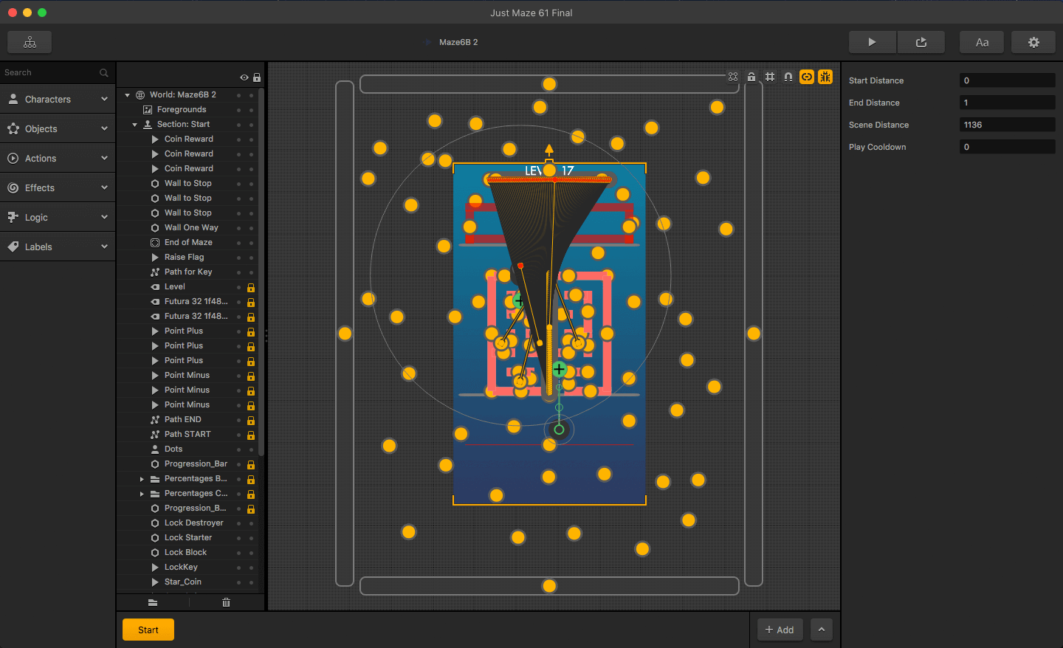Click the Scene Distance input field
The height and width of the screenshot is (648, 1063).
pos(1007,125)
